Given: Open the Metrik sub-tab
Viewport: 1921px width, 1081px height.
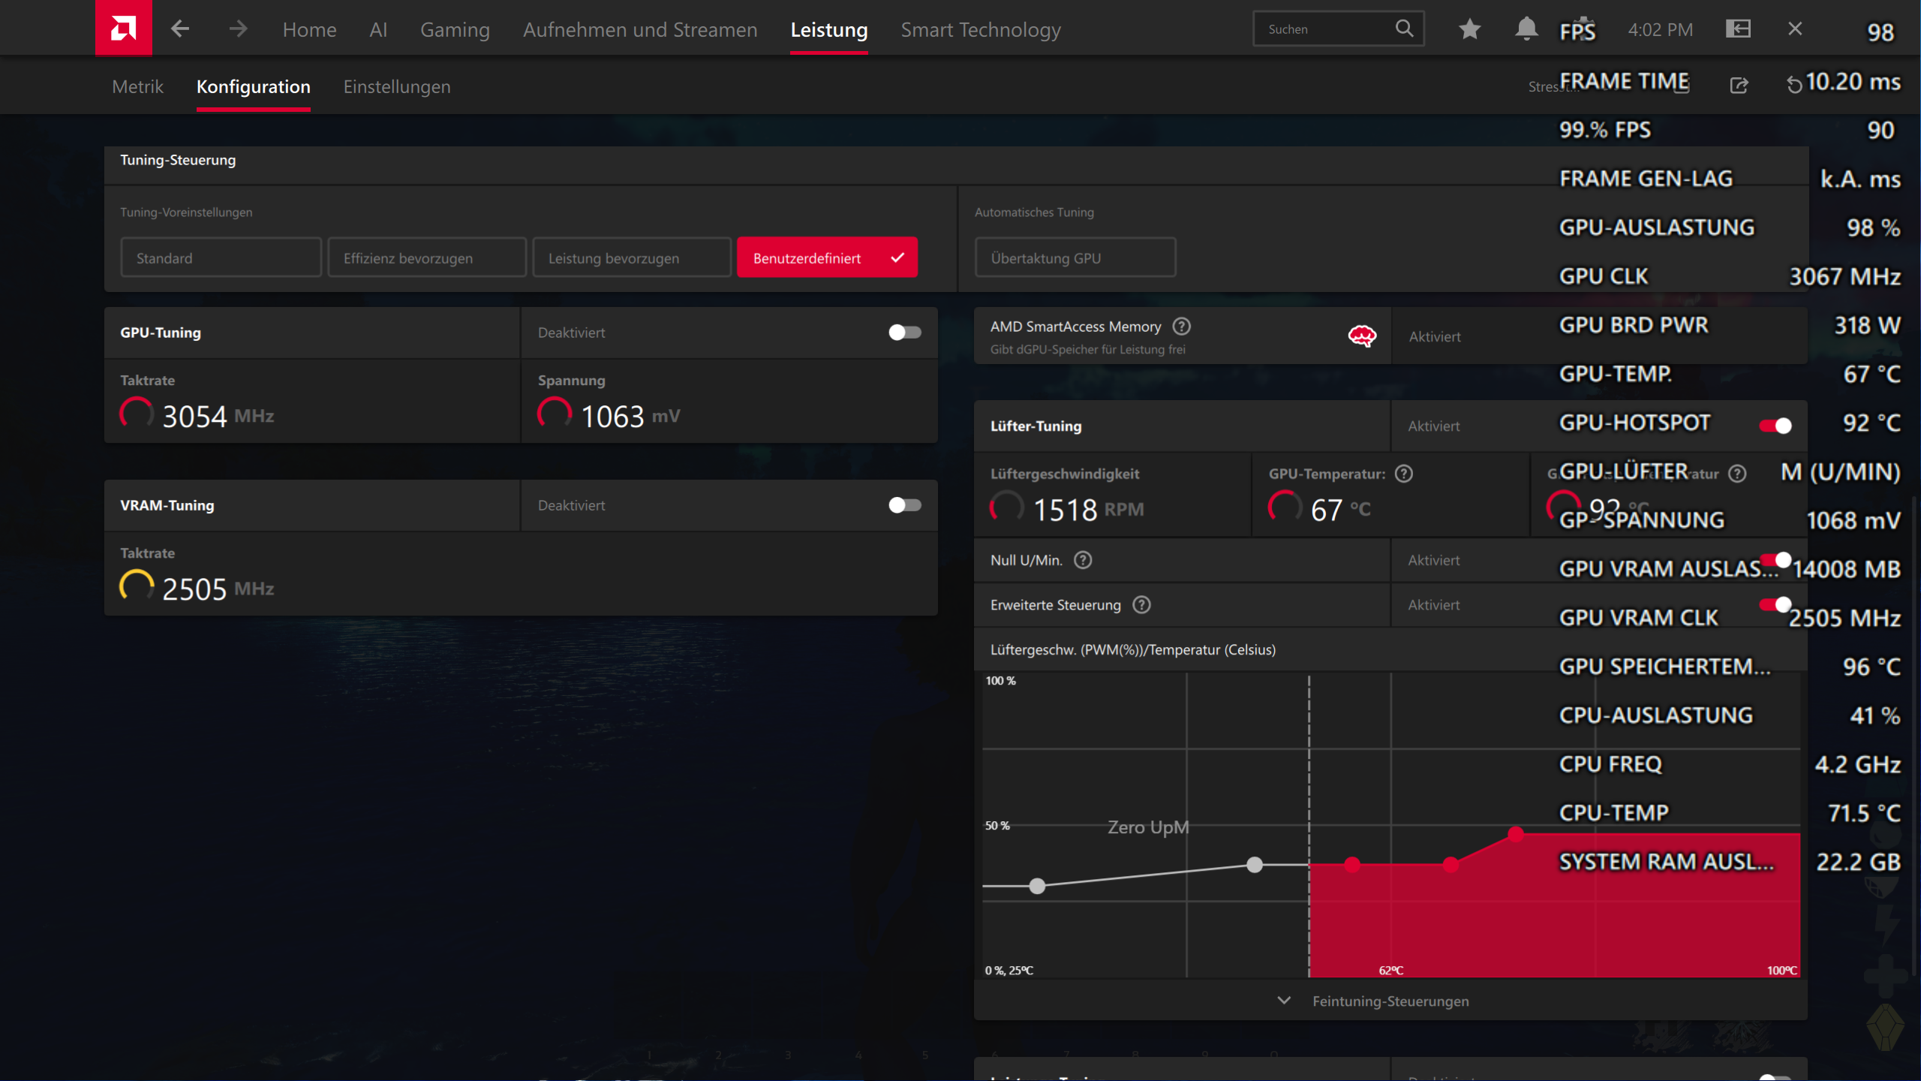Looking at the screenshot, I should point(137,86).
